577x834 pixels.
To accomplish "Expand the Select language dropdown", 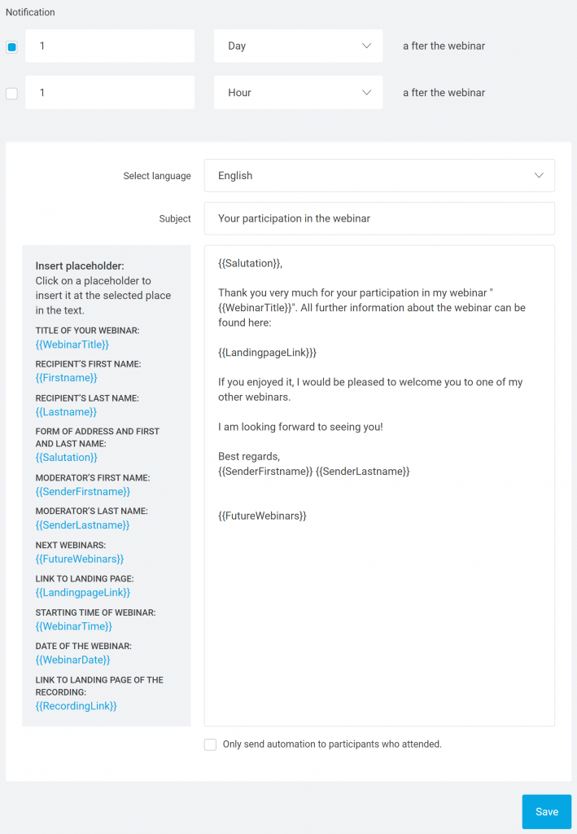I will point(379,176).
